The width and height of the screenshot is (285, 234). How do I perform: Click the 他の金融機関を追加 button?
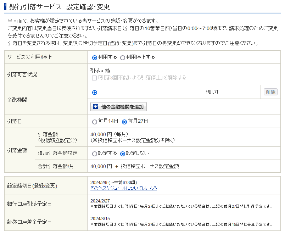[x=119, y=106]
